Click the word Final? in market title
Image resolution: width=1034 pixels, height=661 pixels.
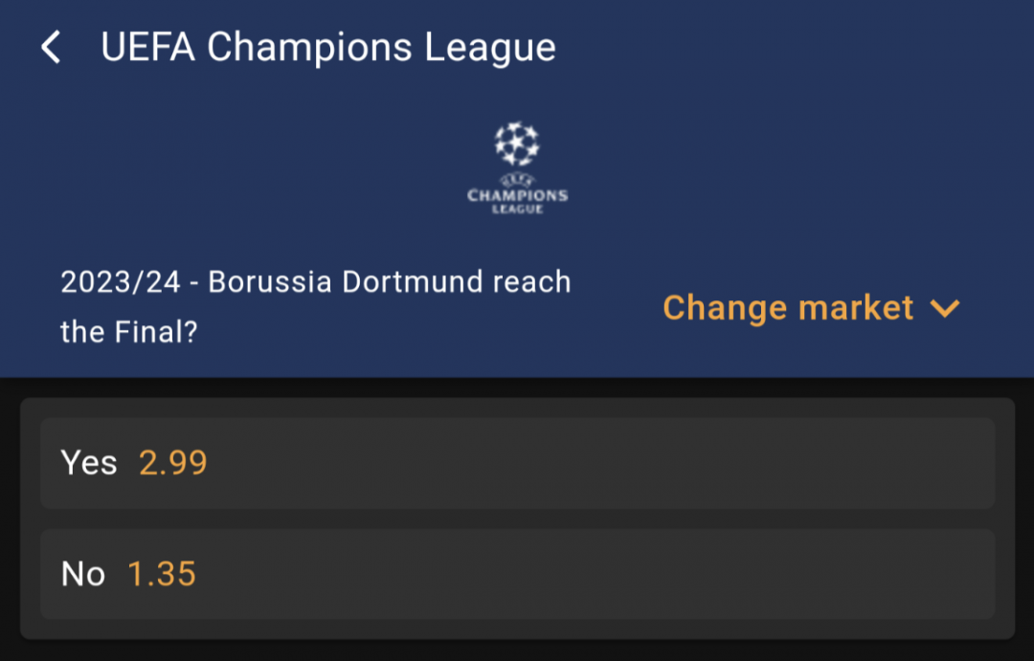(x=156, y=332)
